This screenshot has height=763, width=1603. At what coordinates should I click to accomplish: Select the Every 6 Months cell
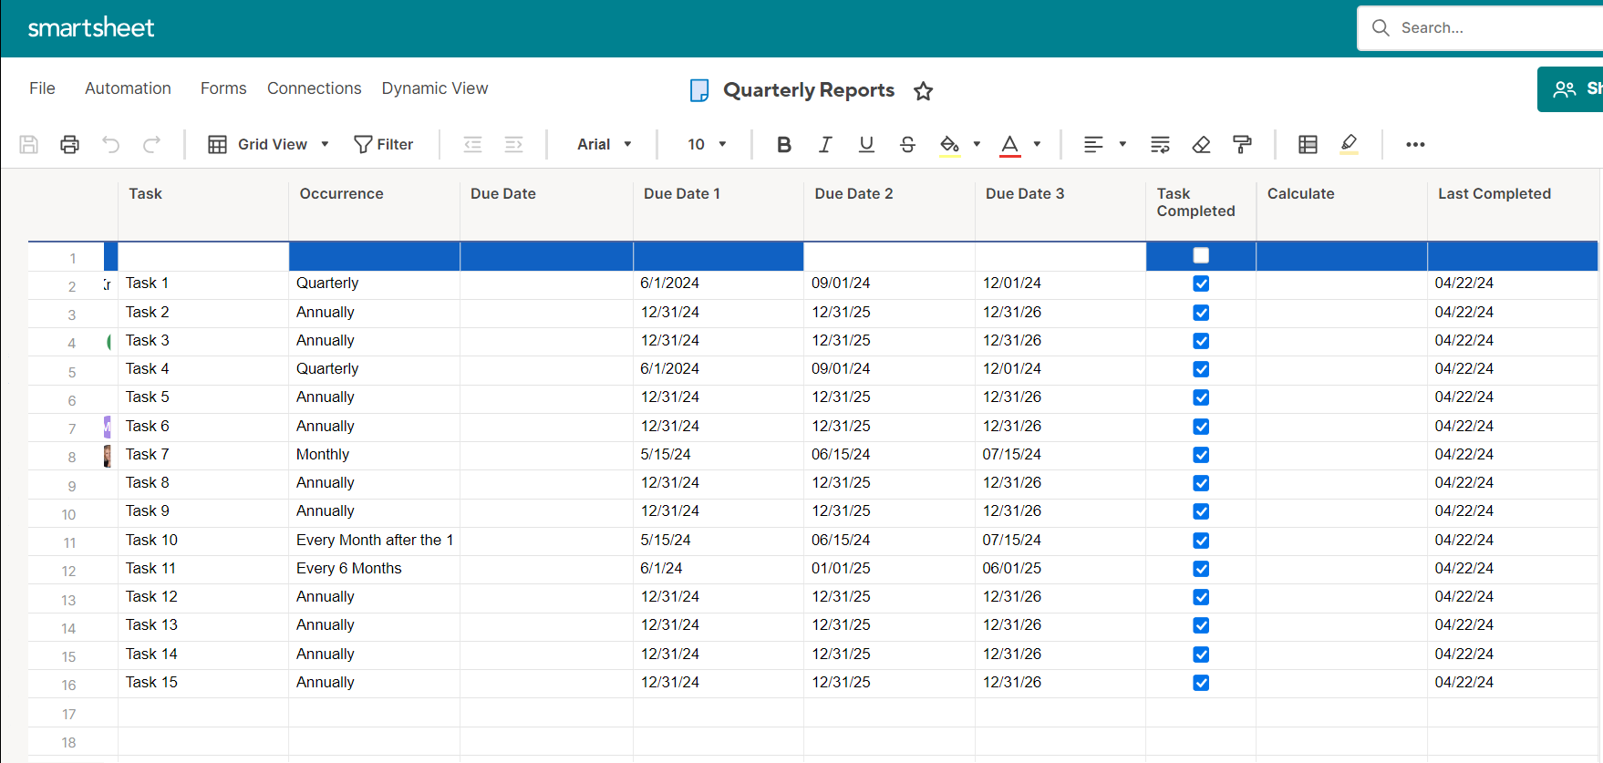(x=374, y=569)
